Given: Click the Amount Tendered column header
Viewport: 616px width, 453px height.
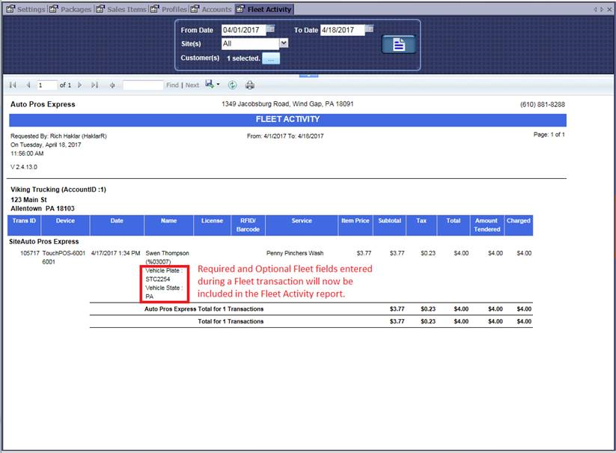Looking at the screenshot, I should point(487,225).
